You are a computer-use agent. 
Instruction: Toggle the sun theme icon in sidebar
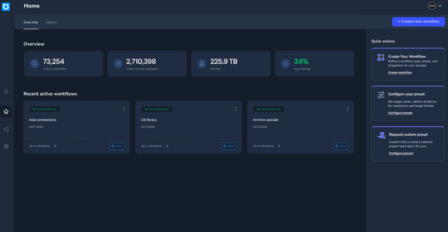6,91
